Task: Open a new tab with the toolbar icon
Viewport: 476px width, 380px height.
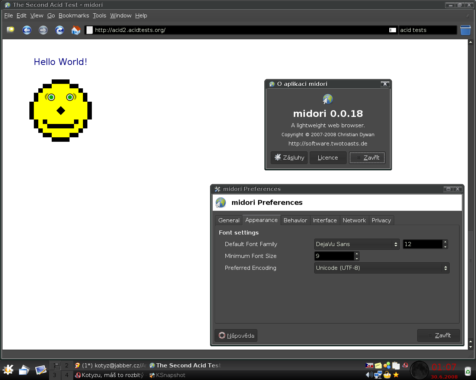Action: (x=10, y=30)
